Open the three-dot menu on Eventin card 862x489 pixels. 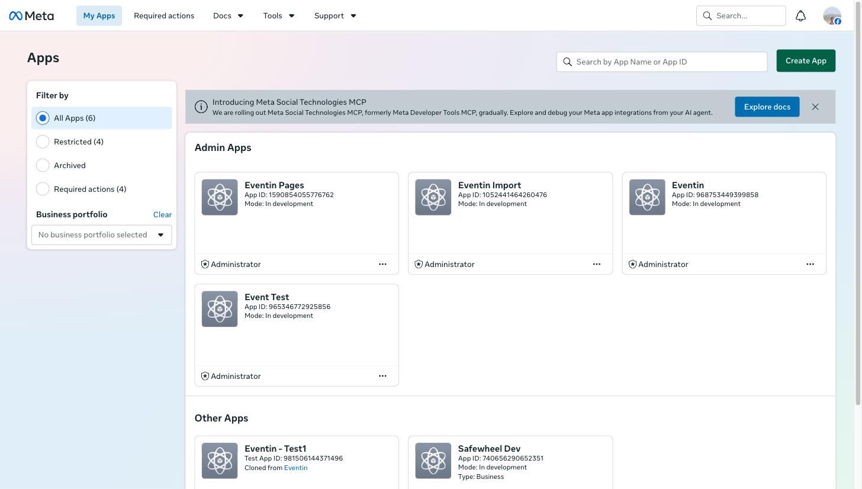click(810, 264)
